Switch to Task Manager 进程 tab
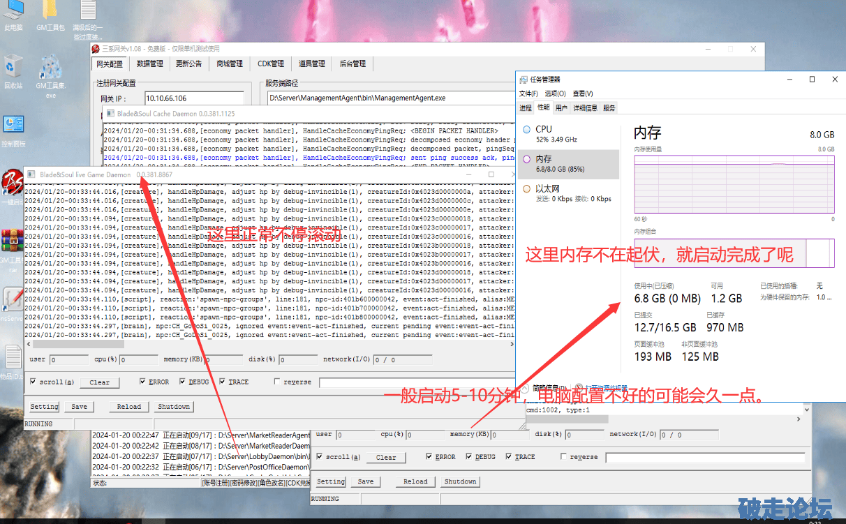The image size is (846, 524). pos(526,108)
